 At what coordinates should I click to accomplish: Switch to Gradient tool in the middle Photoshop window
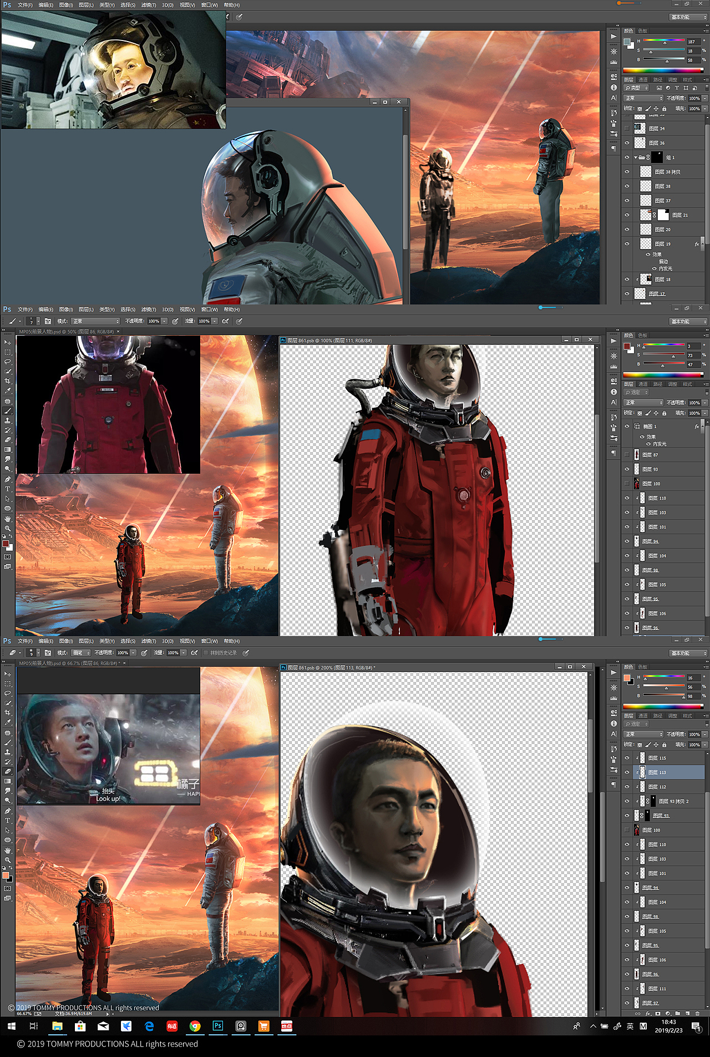tap(8, 450)
